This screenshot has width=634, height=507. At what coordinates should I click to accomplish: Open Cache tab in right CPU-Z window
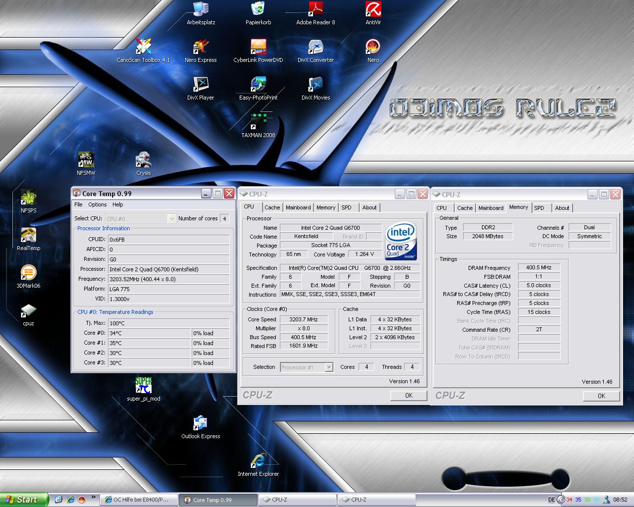click(x=465, y=208)
